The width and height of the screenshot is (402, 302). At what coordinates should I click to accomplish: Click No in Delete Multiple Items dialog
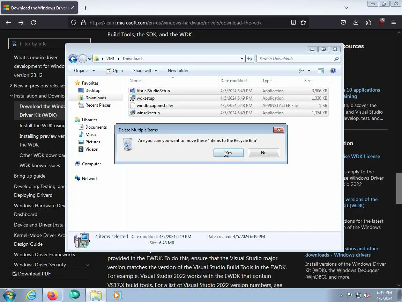(x=264, y=152)
